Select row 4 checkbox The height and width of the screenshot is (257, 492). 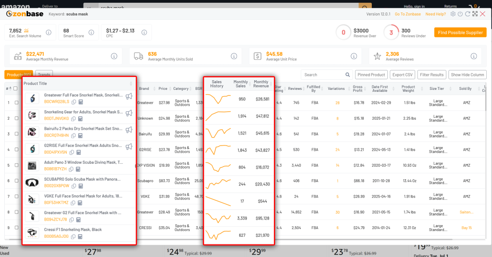pyautogui.click(x=16, y=150)
